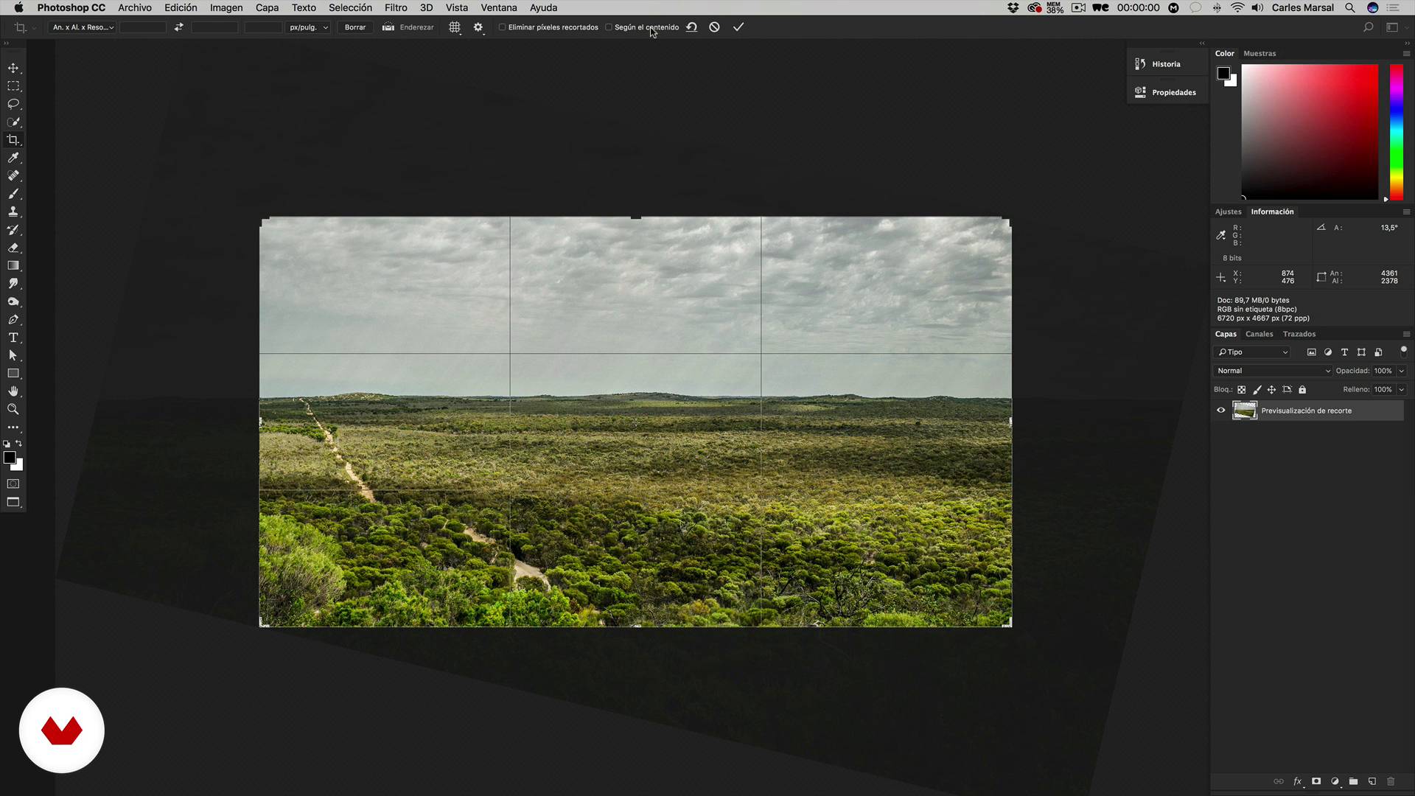Screen dimensions: 1415x796
Task: Open the crop ratio preset dropdown
Action: coord(83,27)
